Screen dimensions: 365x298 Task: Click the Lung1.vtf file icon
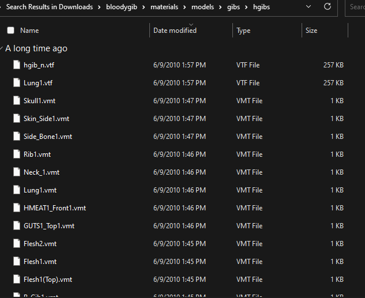[17, 83]
